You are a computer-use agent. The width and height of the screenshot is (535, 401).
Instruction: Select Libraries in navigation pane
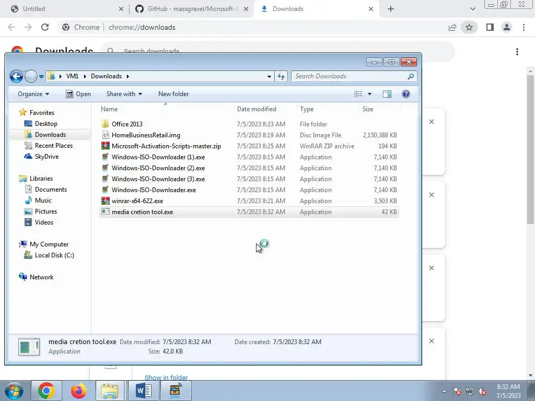click(x=41, y=179)
